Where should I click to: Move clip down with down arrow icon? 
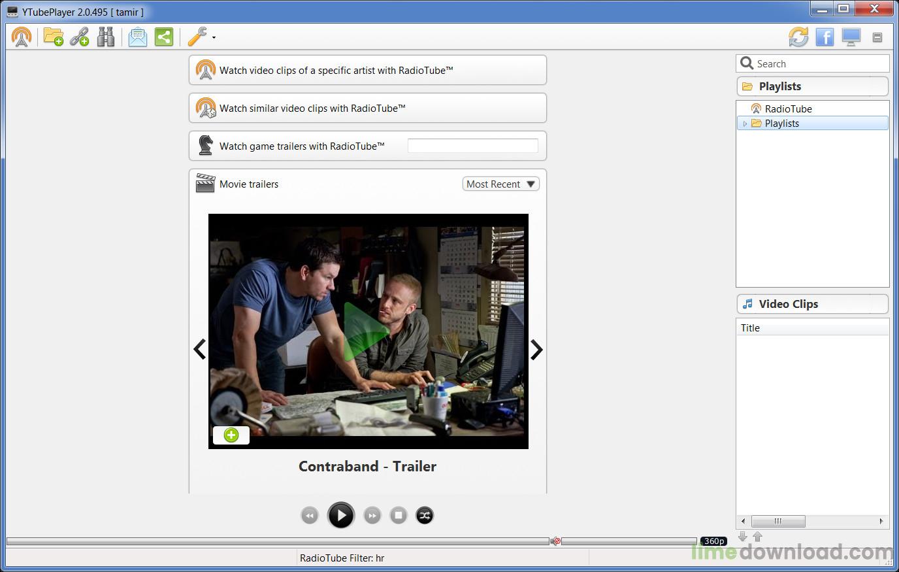743,537
